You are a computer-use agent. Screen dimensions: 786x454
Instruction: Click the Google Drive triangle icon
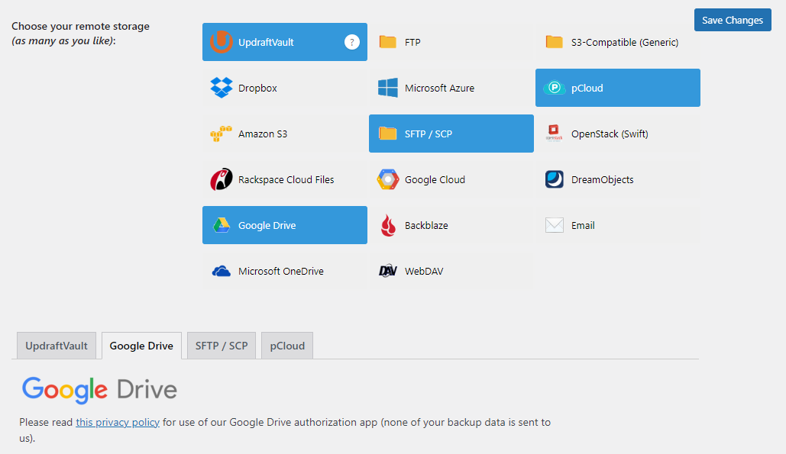(221, 225)
